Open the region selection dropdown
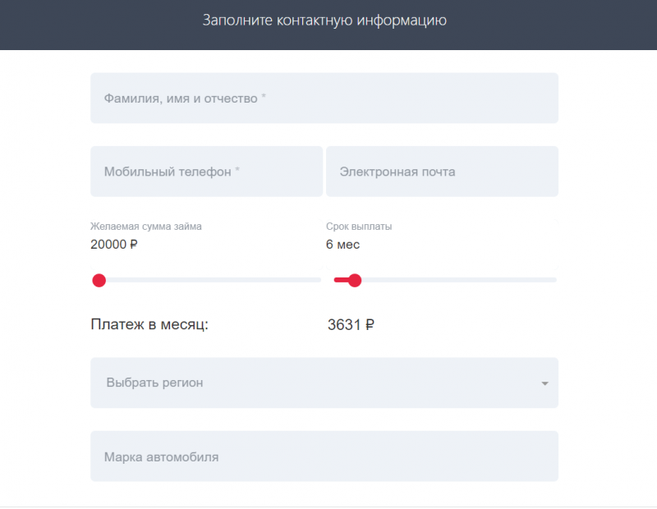 click(324, 383)
